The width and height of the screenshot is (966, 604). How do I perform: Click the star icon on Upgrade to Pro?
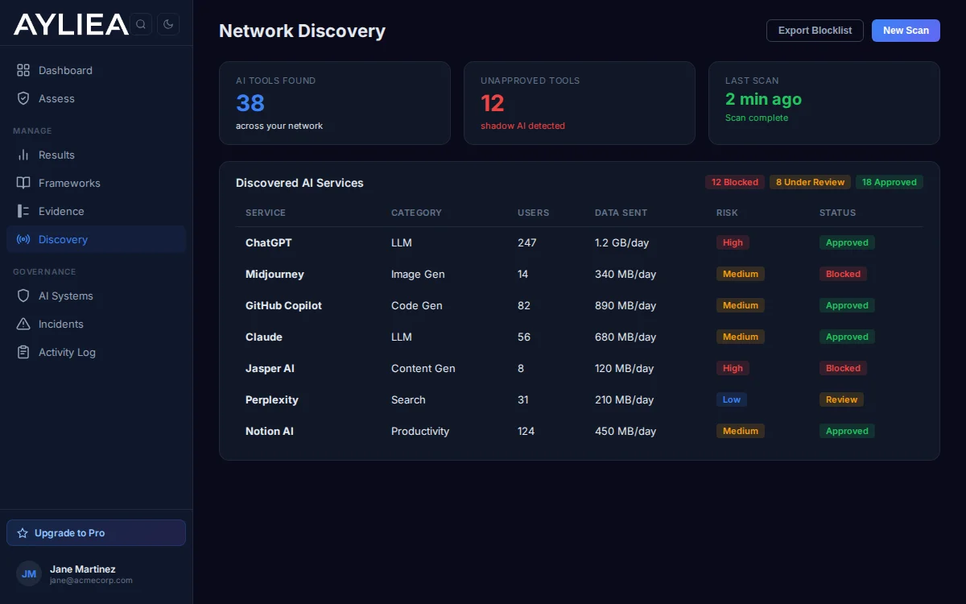tap(22, 532)
